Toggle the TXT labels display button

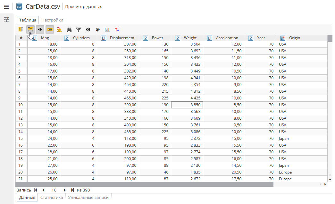50,30
